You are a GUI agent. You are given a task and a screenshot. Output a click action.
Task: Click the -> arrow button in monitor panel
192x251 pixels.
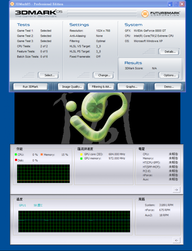tap(176, 190)
